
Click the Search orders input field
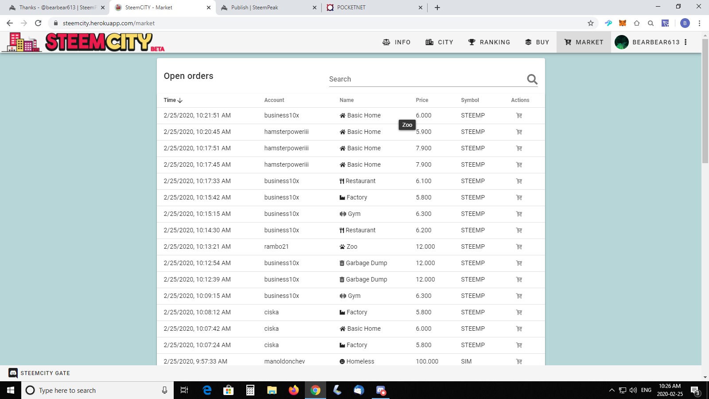click(425, 79)
